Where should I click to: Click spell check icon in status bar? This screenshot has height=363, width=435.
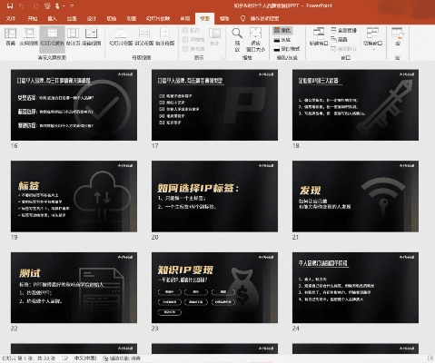pyautogui.click(x=65, y=358)
